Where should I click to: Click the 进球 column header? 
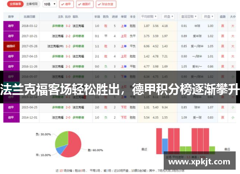tap(115, 17)
